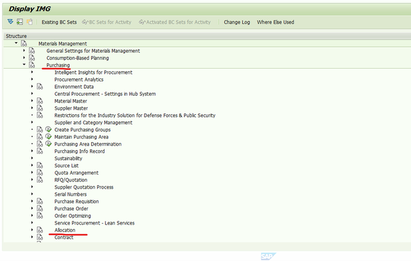Image resolution: width=411 pixels, height=261 pixels.
Task: Select RFQ/Quotation tree item
Action: coord(71,180)
